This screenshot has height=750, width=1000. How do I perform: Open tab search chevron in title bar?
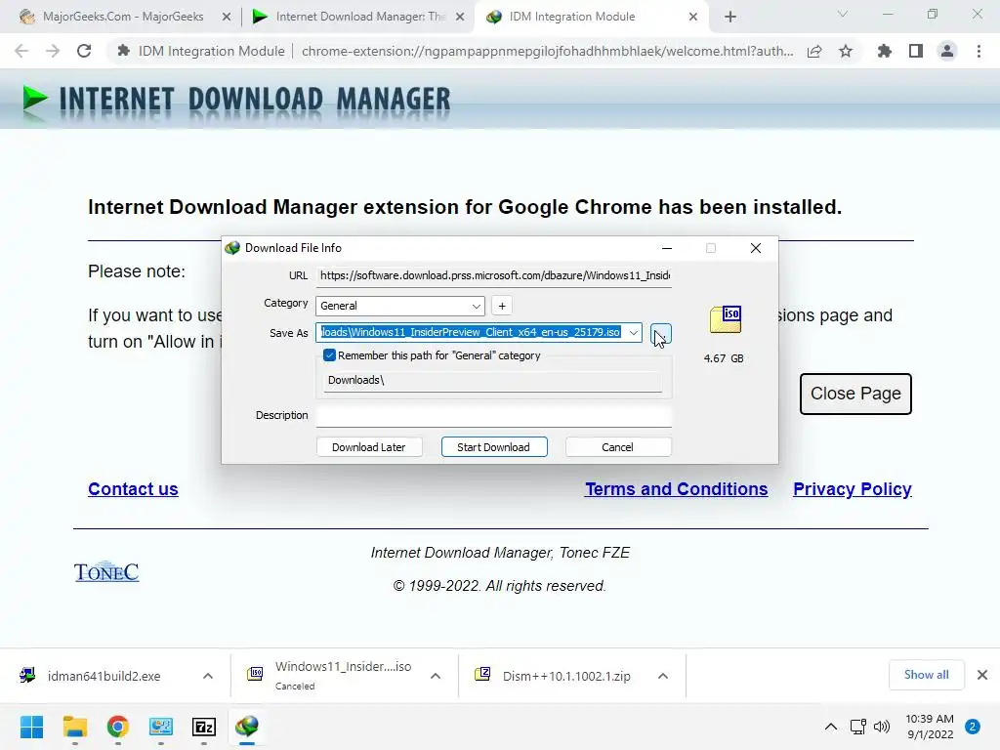click(843, 14)
